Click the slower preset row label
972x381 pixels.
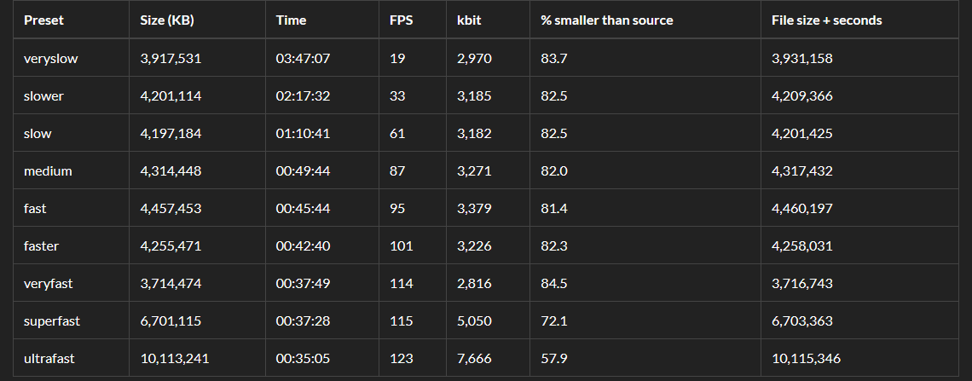(x=43, y=96)
